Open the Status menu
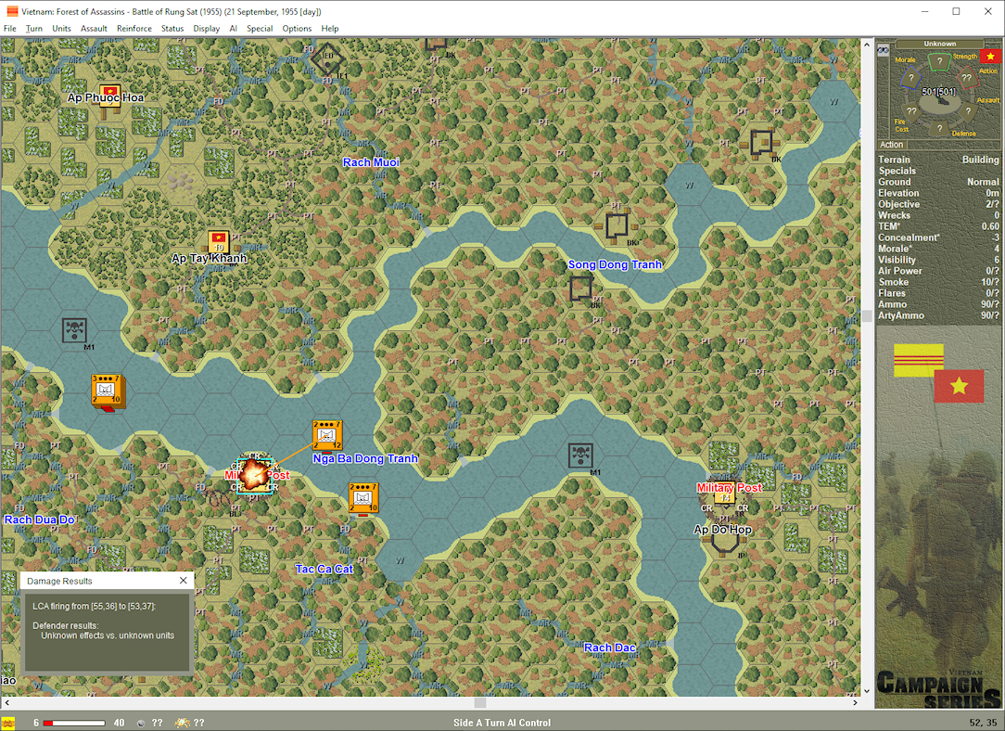This screenshot has width=1005, height=731. (x=172, y=28)
